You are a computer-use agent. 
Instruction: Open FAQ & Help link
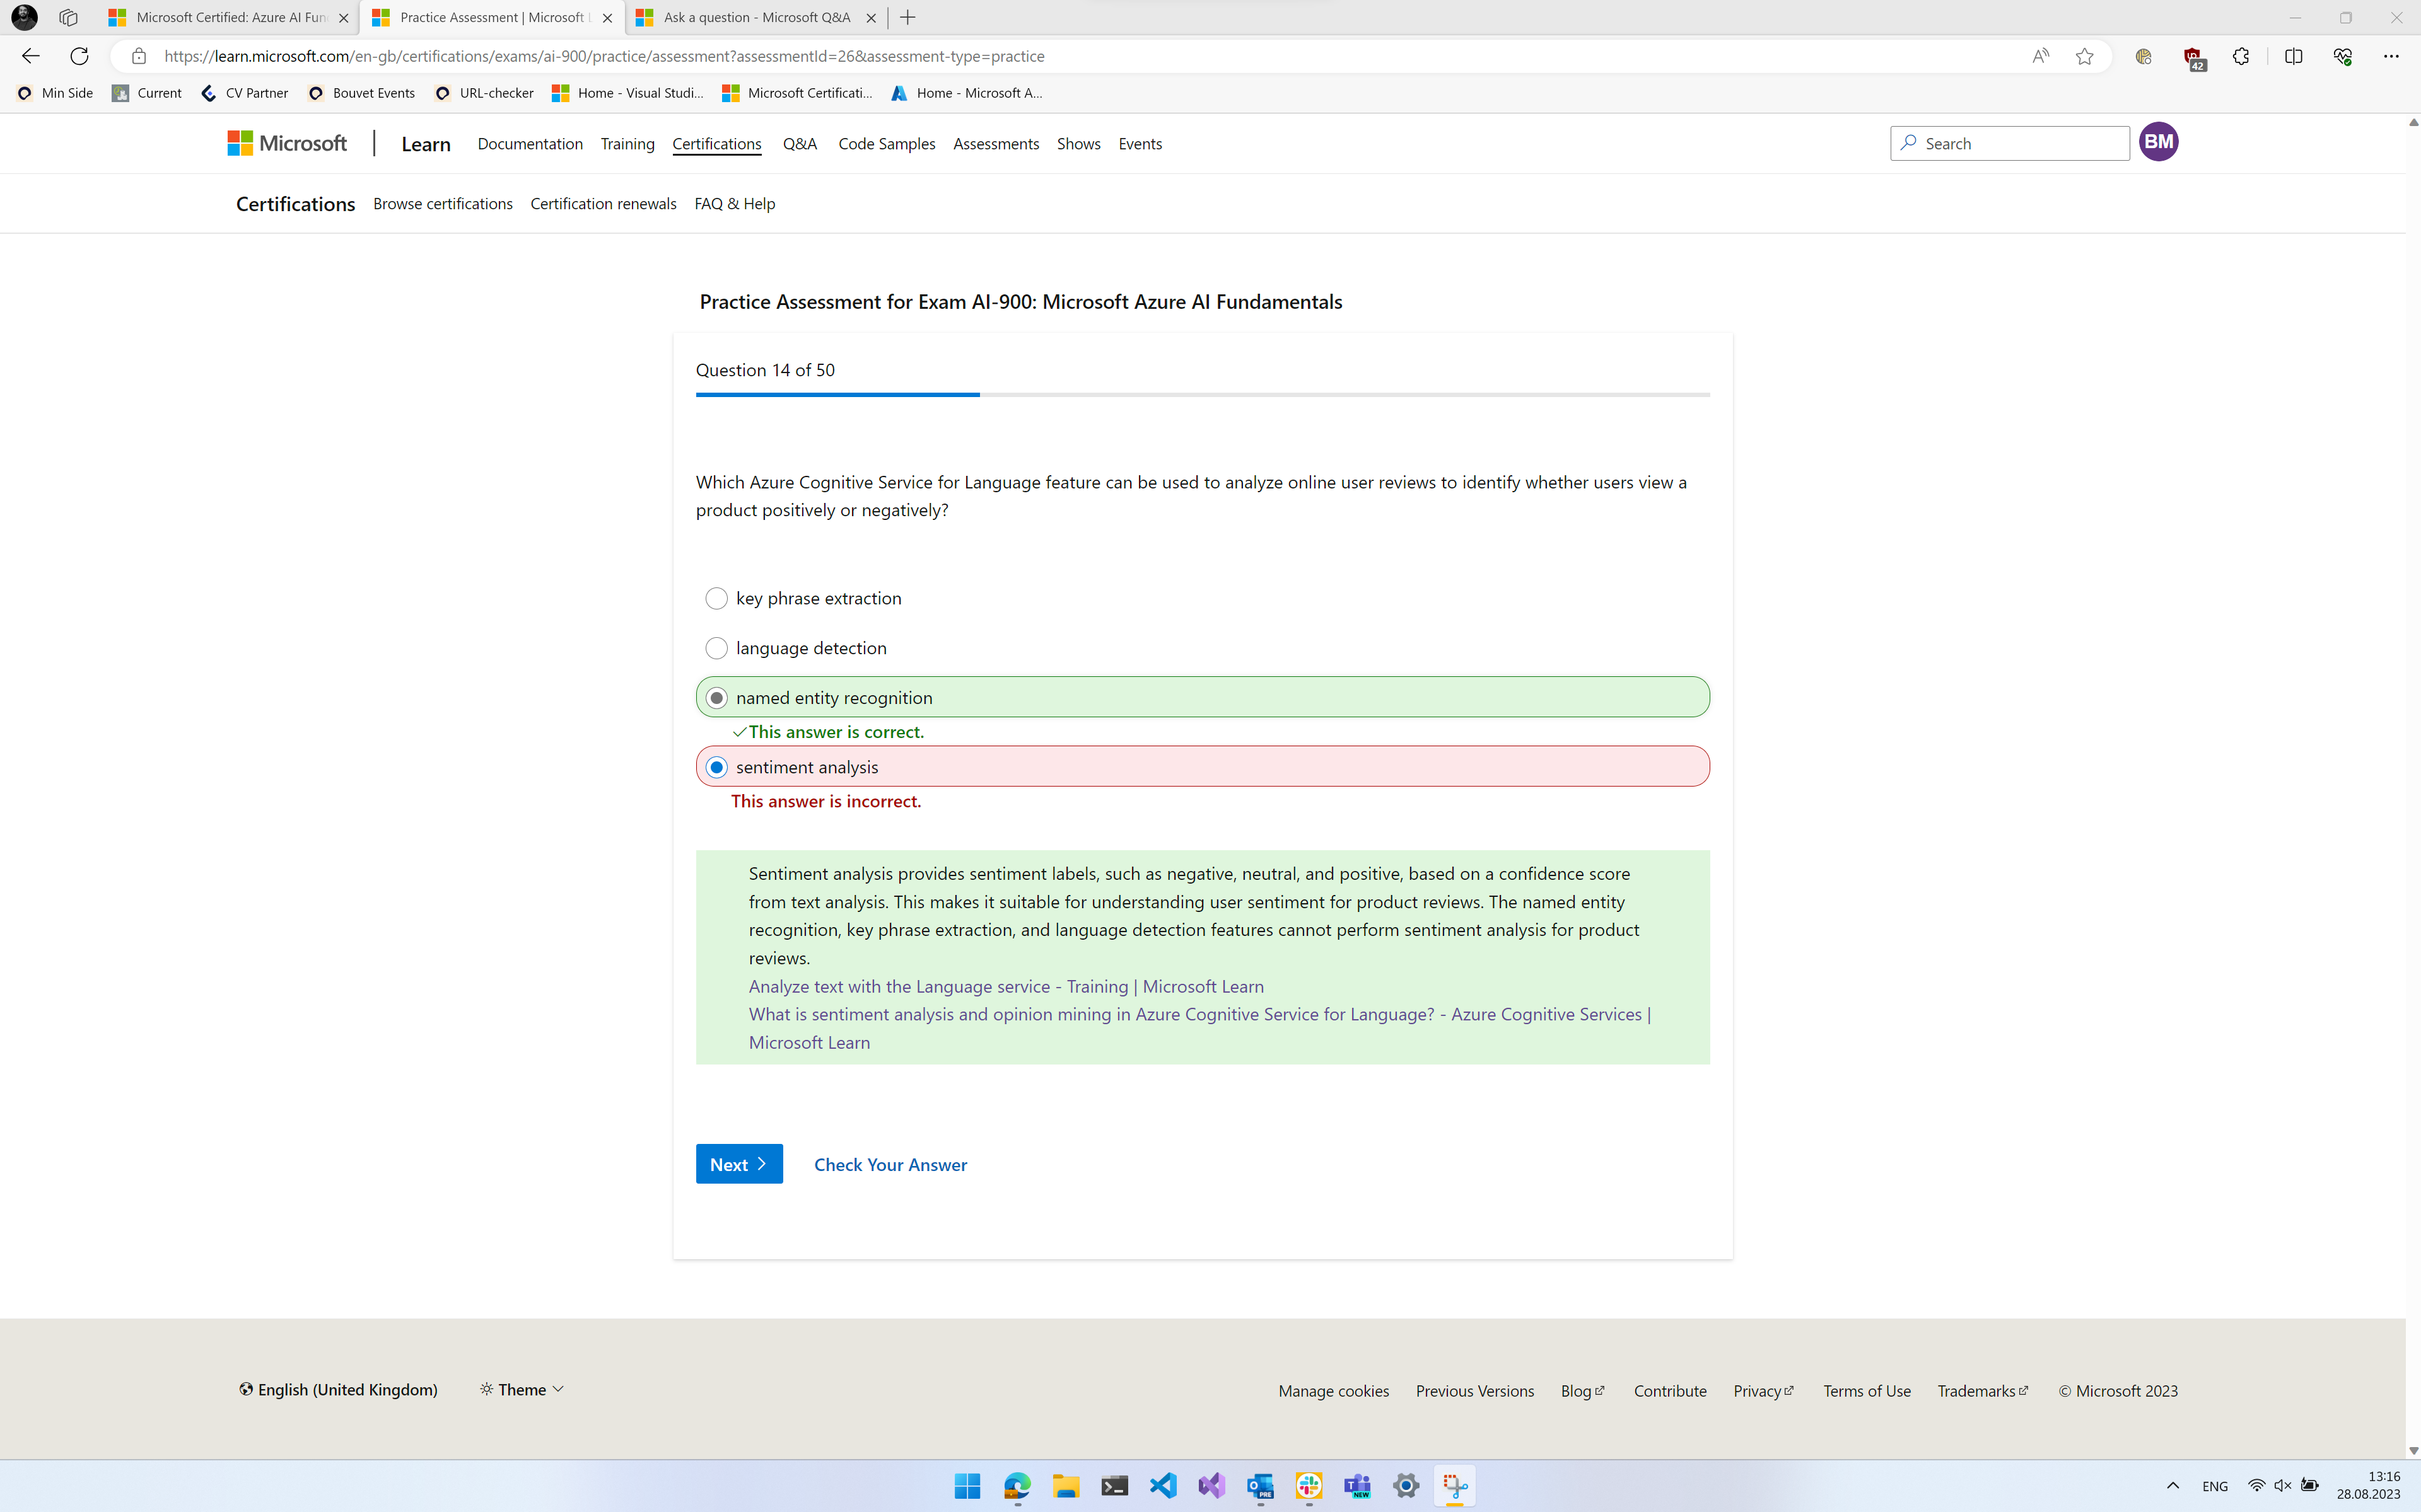tap(734, 203)
